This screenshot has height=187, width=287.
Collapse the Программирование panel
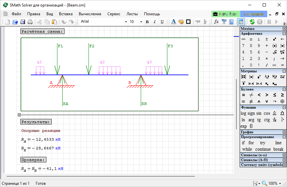pyautogui.click(x=284, y=137)
